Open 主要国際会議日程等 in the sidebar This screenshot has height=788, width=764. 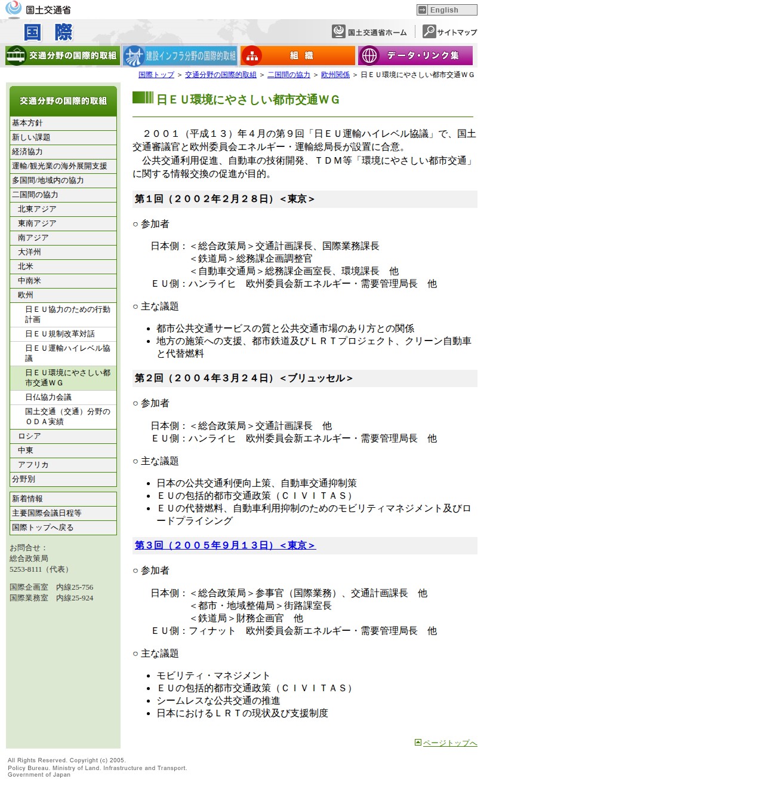(x=63, y=513)
